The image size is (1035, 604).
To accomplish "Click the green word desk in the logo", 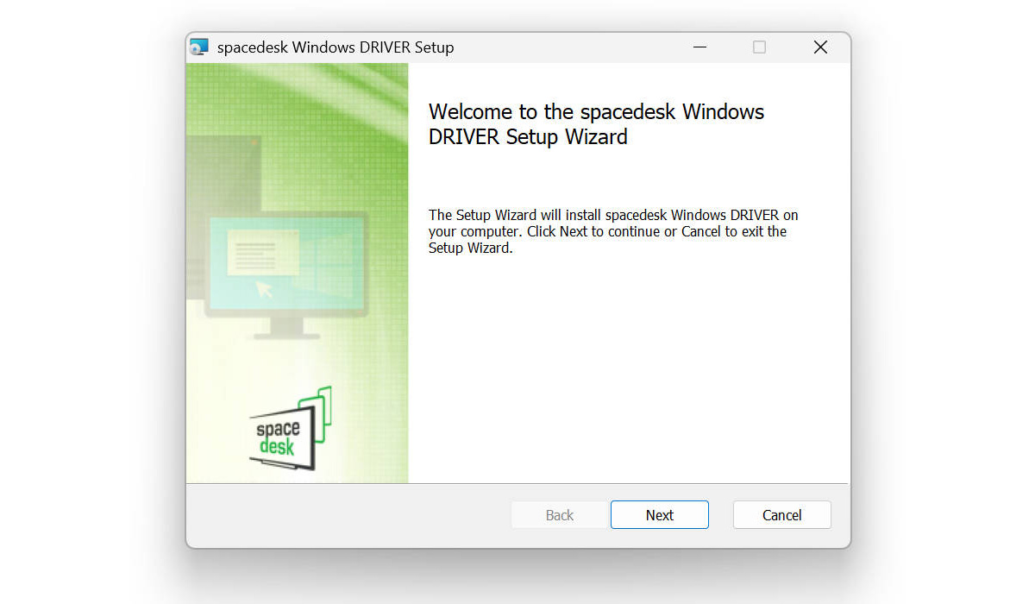I will click(277, 446).
